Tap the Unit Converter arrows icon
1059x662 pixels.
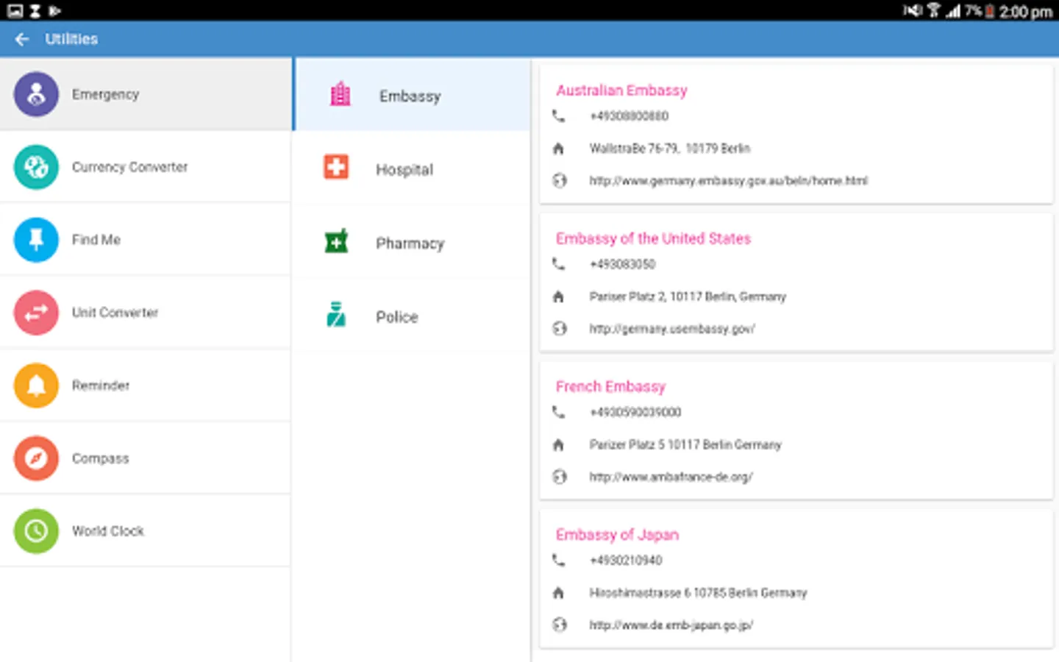click(x=36, y=313)
